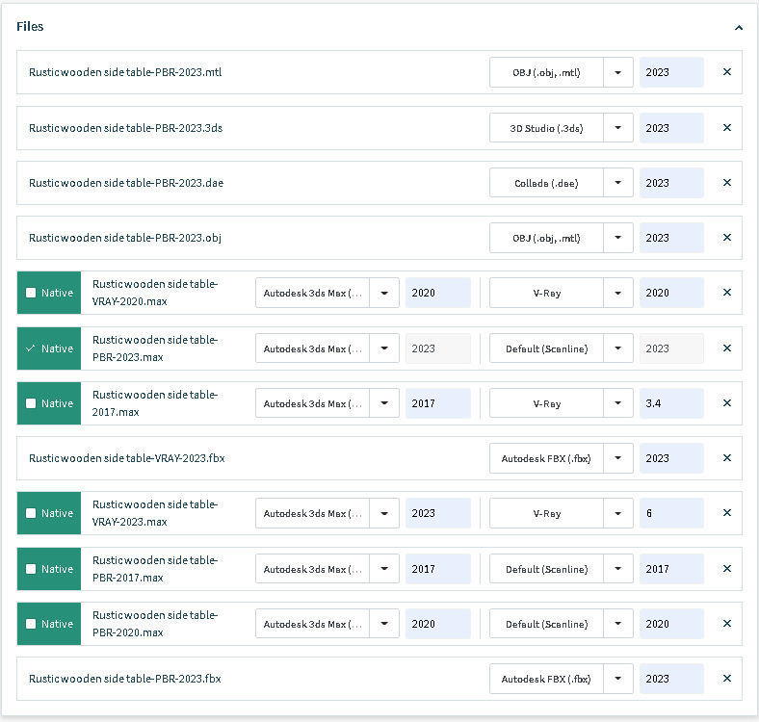This screenshot has height=722, width=759.
Task: Mark PBR-2020.max as Native
Action: [31, 624]
